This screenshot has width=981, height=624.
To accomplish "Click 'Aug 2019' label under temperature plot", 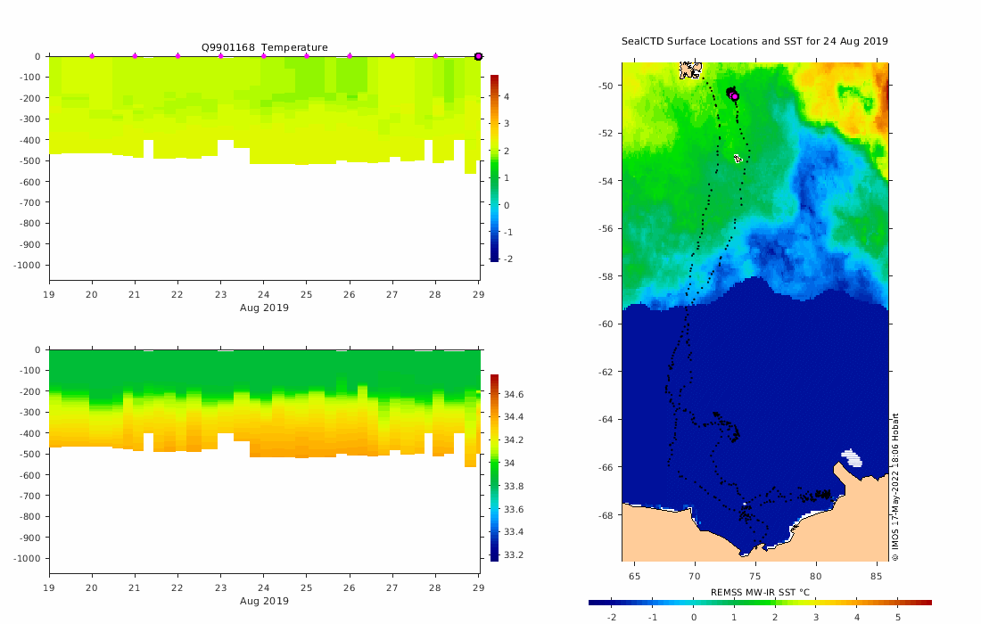I will [264, 308].
